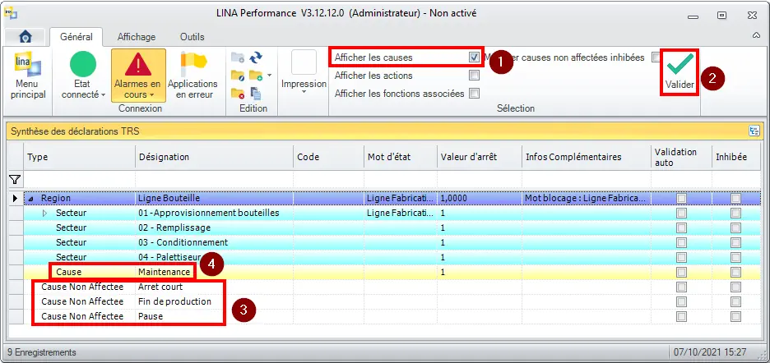Uncheck the Afficher les causes checkbox

coord(474,57)
